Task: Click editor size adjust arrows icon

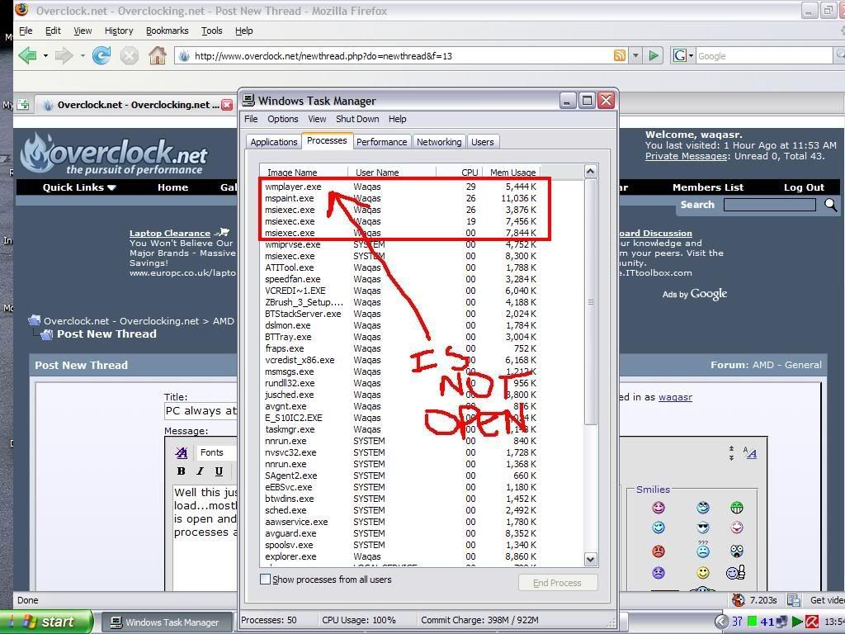Action: click(x=731, y=453)
